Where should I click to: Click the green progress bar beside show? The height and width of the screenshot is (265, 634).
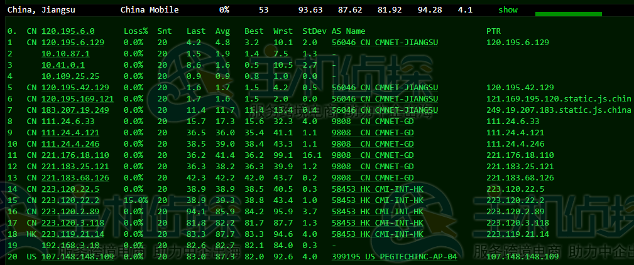pos(569,14)
